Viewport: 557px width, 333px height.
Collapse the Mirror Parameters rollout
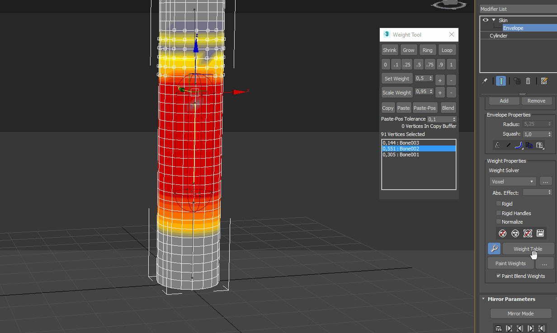[x=483, y=299]
